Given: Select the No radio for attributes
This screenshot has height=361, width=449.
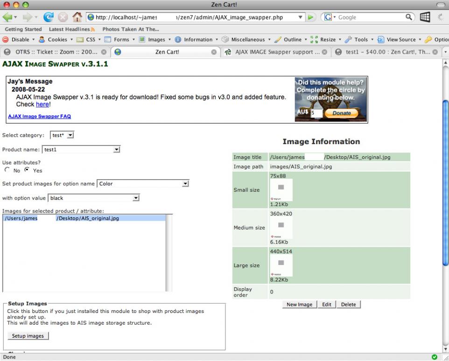Looking at the screenshot, I should pos(7,170).
